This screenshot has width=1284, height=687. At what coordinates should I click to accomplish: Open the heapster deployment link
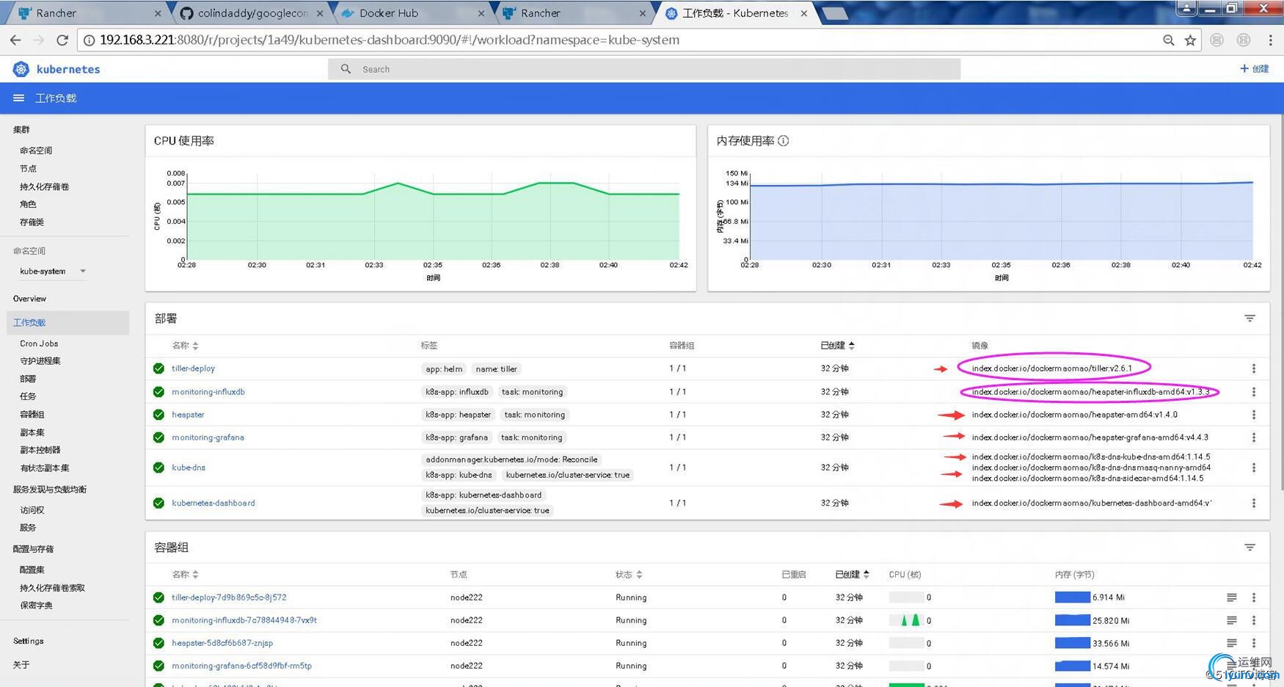tap(188, 415)
